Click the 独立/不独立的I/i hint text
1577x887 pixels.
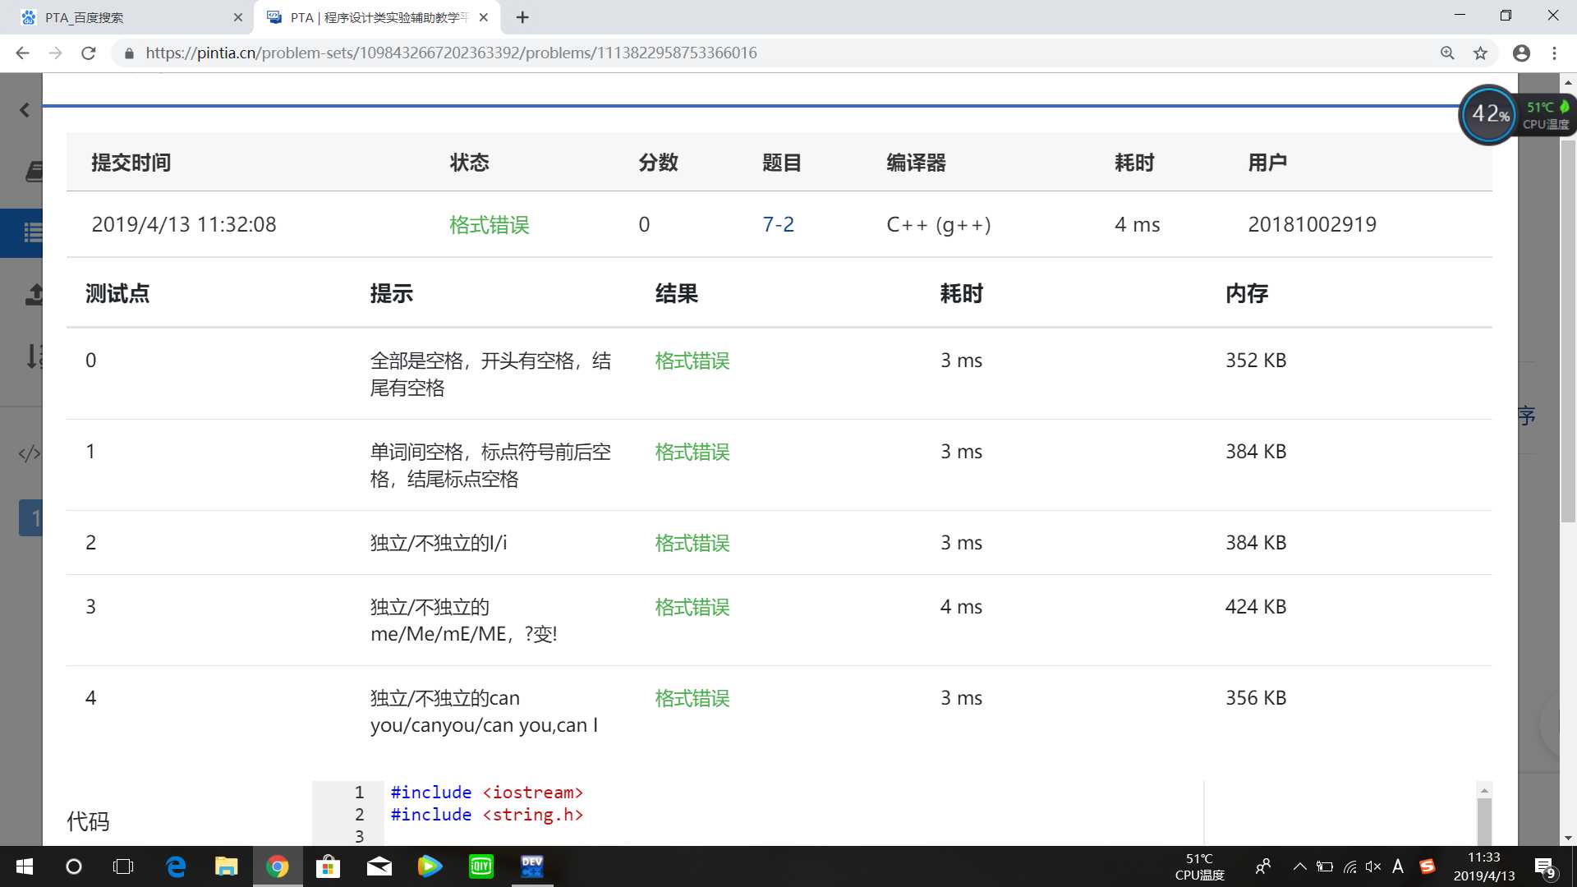click(x=439, y=543)
